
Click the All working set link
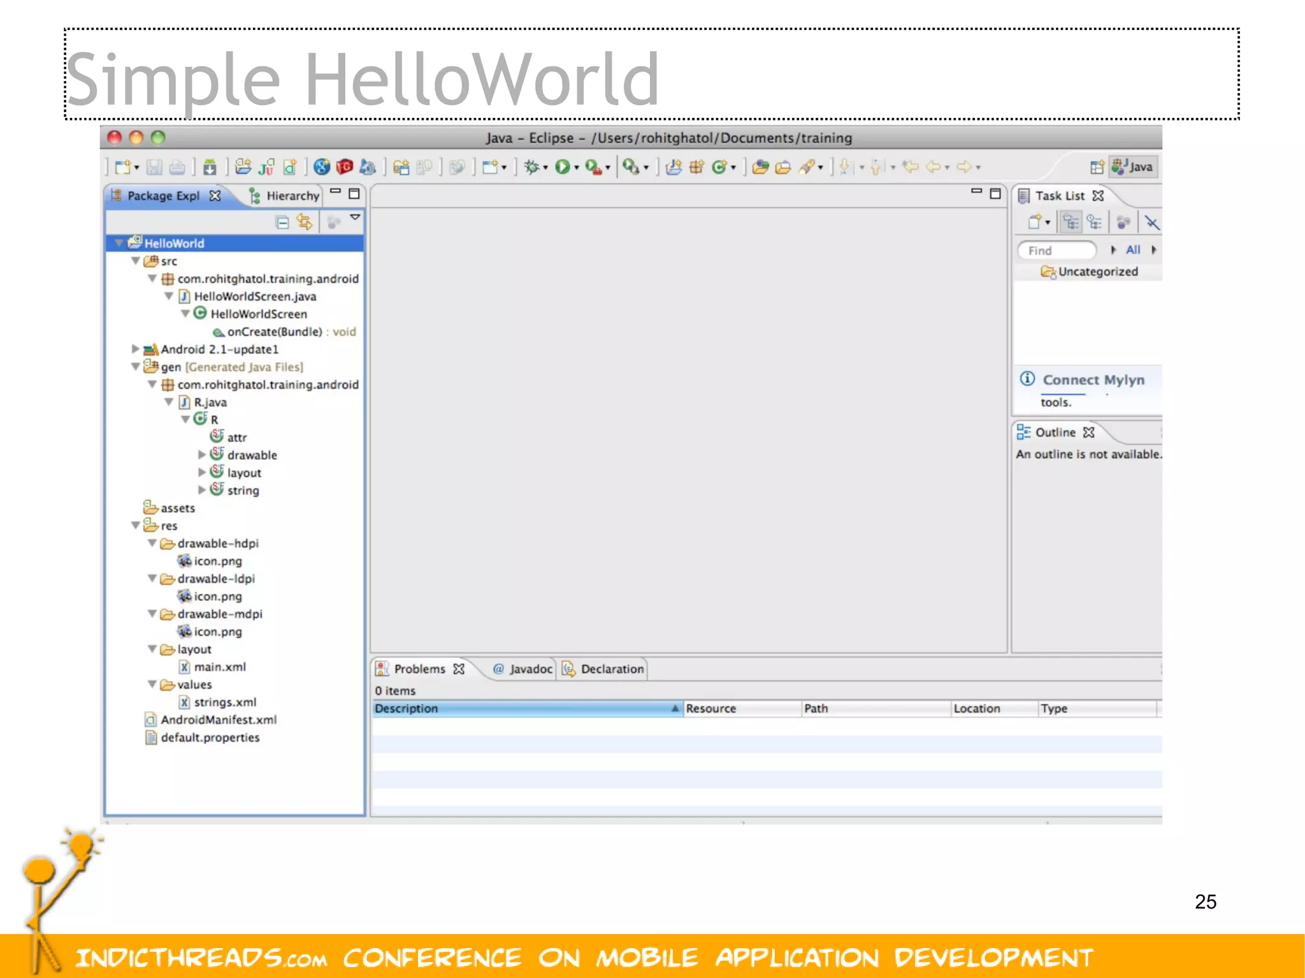1133,250
